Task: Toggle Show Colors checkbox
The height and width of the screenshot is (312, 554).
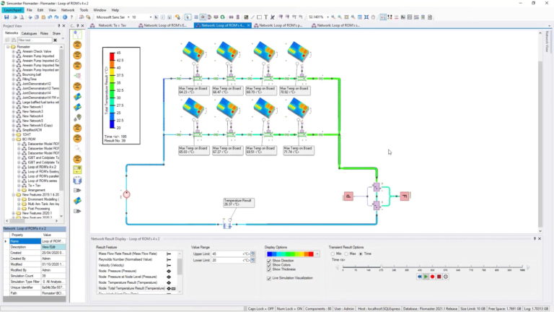Action: pos(269,265)
